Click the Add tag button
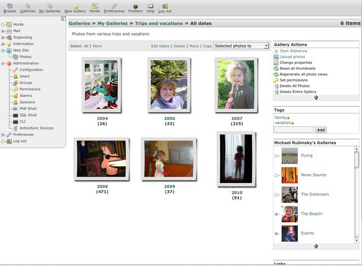Viewport: 362px width, 266px height. 321,130
